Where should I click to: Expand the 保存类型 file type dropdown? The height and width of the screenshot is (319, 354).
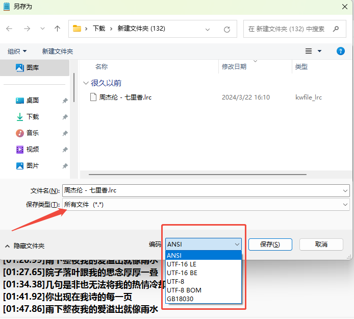click(346, 204)
